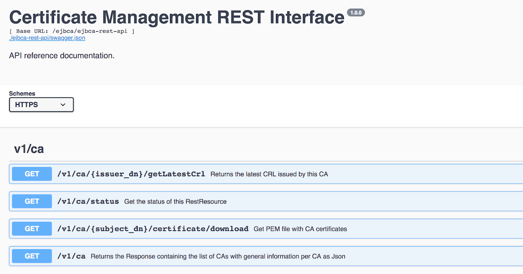Click the GET badge on the status endpoint
The height and width of the screenshot is (274, 523).
point(31,201)
